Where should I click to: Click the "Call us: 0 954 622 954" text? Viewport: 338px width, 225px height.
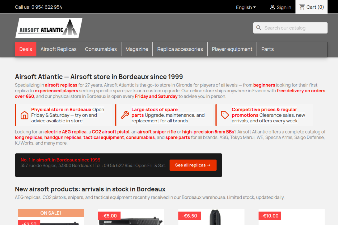coord(39,7)
